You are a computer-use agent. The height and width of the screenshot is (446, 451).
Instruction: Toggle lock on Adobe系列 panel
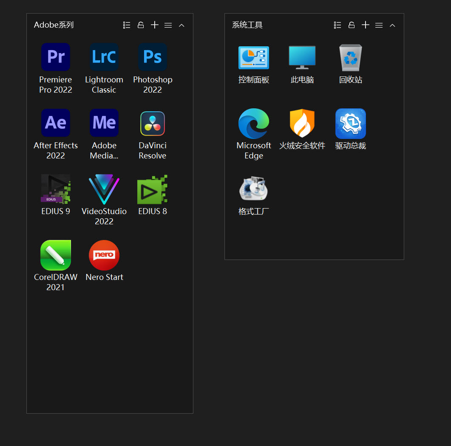[141, 25]
